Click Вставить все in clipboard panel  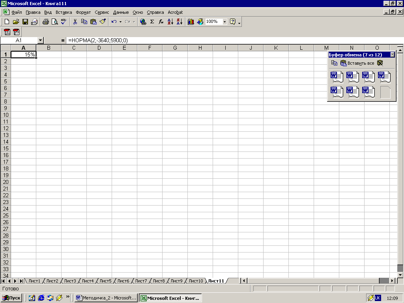(357, 63)
